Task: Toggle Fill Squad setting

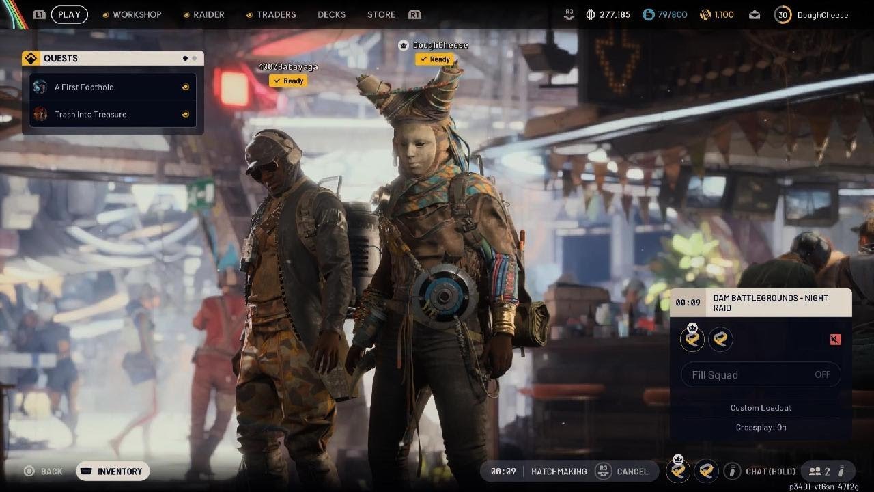Action: coord(761,374)
